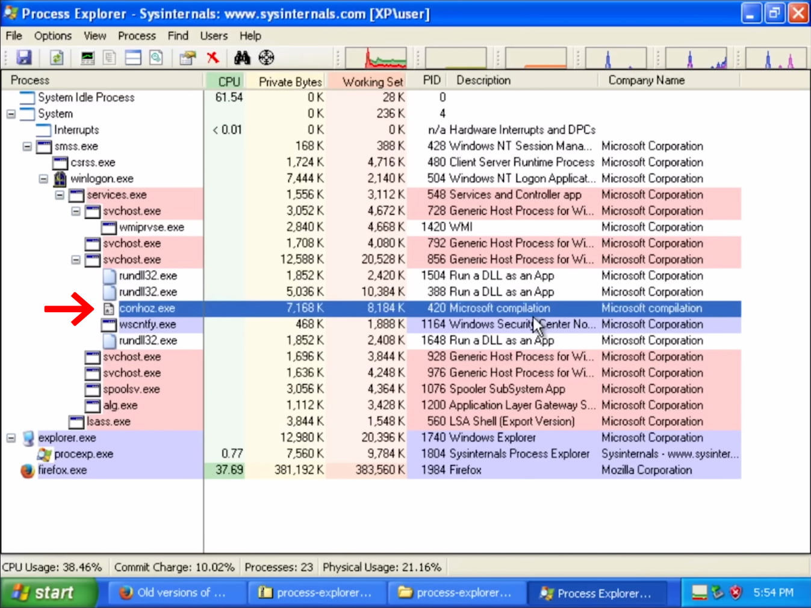Viewport: 811px width, 608px height.
Task: Sort by the Company Name column header
Action: 670,81
